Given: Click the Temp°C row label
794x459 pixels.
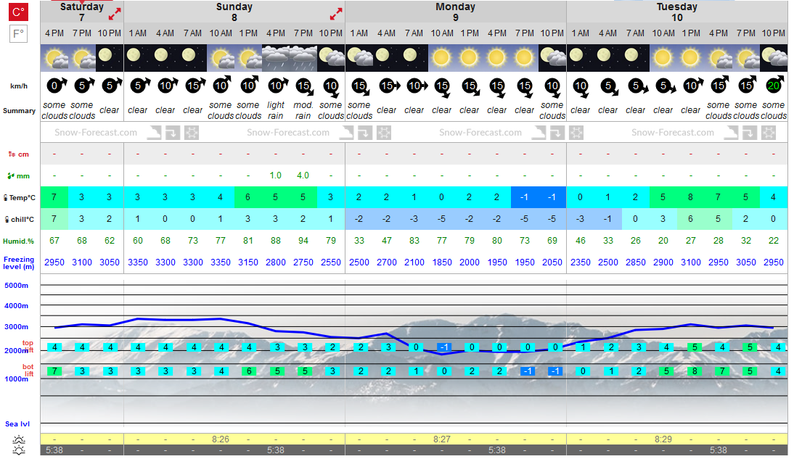Looking at the screenshot, I should pos(20,198).
